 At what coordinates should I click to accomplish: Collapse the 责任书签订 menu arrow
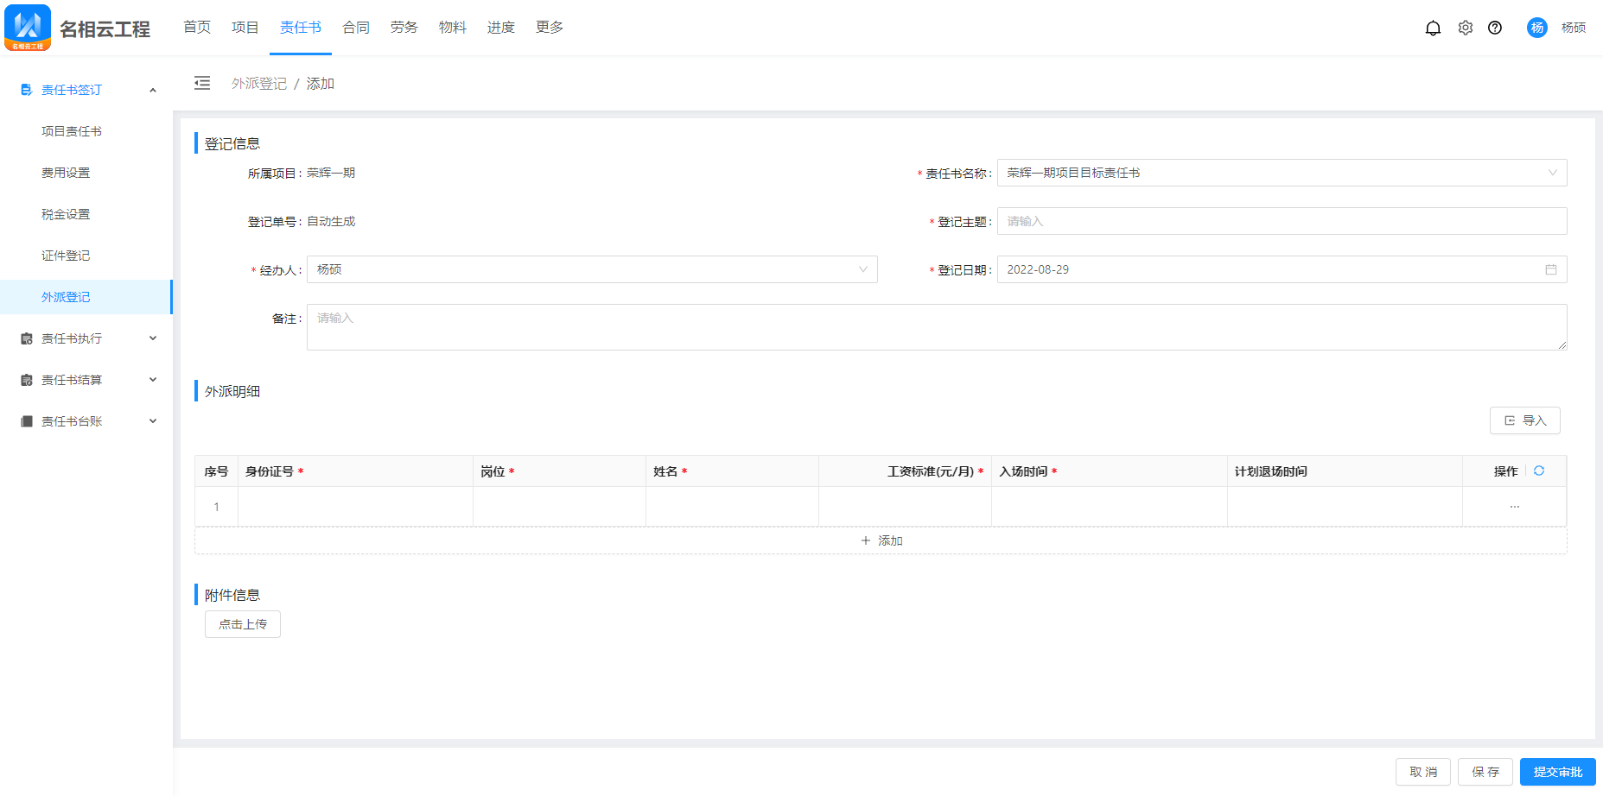click(x=153, y=90)
